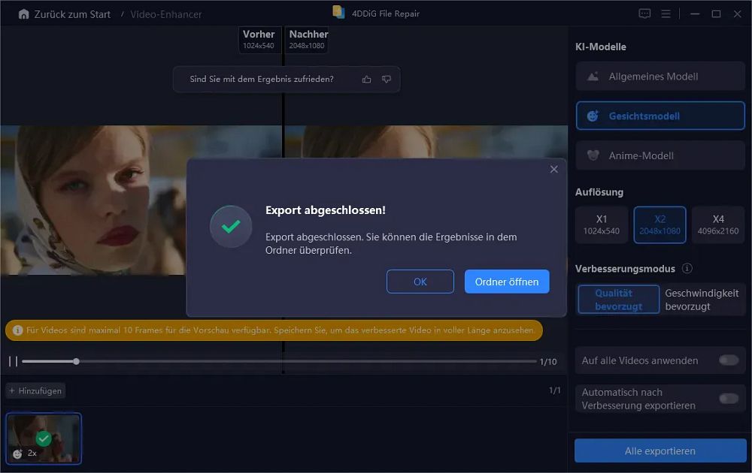Give thumbs up for the result
The height and width of the screenshot is (473, 752).
pos(366,80)
